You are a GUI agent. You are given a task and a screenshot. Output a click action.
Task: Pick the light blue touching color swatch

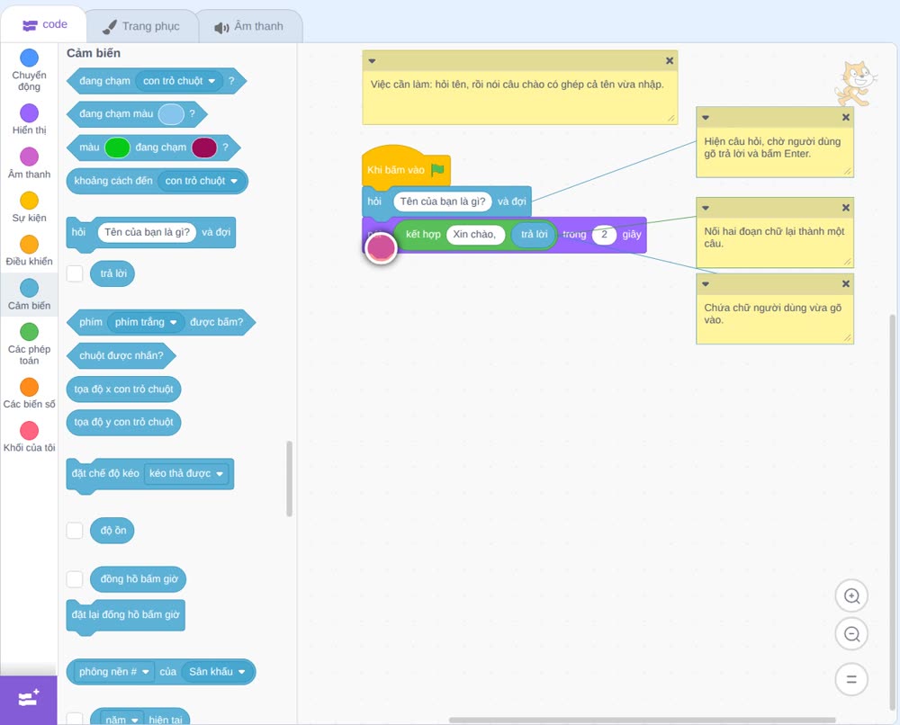tap(171, 114)
